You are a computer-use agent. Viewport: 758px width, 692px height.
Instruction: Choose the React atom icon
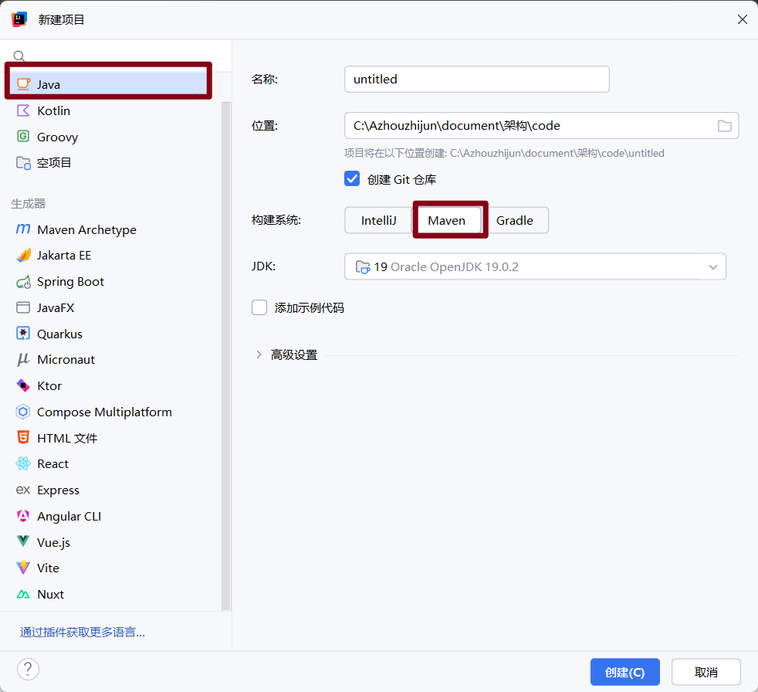click(23, 463)
